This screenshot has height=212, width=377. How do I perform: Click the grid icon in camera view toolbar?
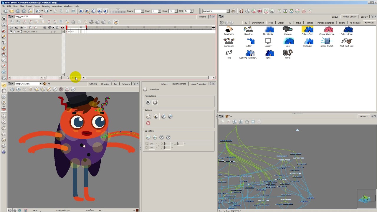(12, 89)
